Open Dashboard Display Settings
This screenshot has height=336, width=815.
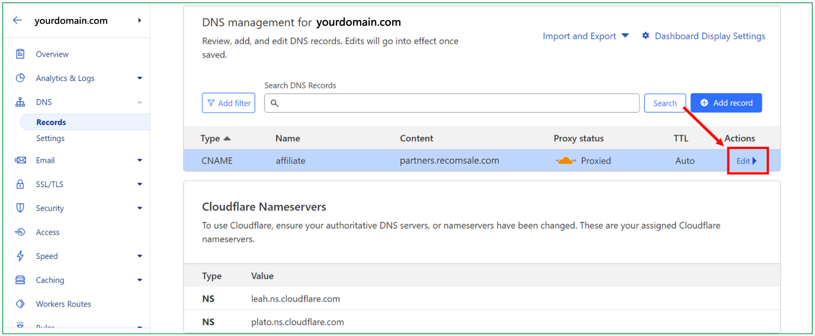click(x=704, y=36)
